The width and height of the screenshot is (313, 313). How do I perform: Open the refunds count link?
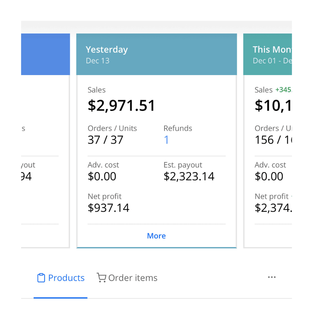166,140
